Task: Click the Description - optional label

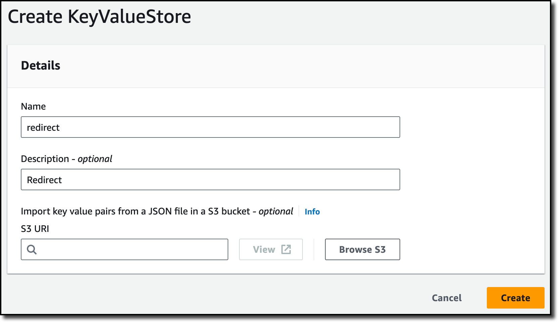Action: [x=66, y=159]
